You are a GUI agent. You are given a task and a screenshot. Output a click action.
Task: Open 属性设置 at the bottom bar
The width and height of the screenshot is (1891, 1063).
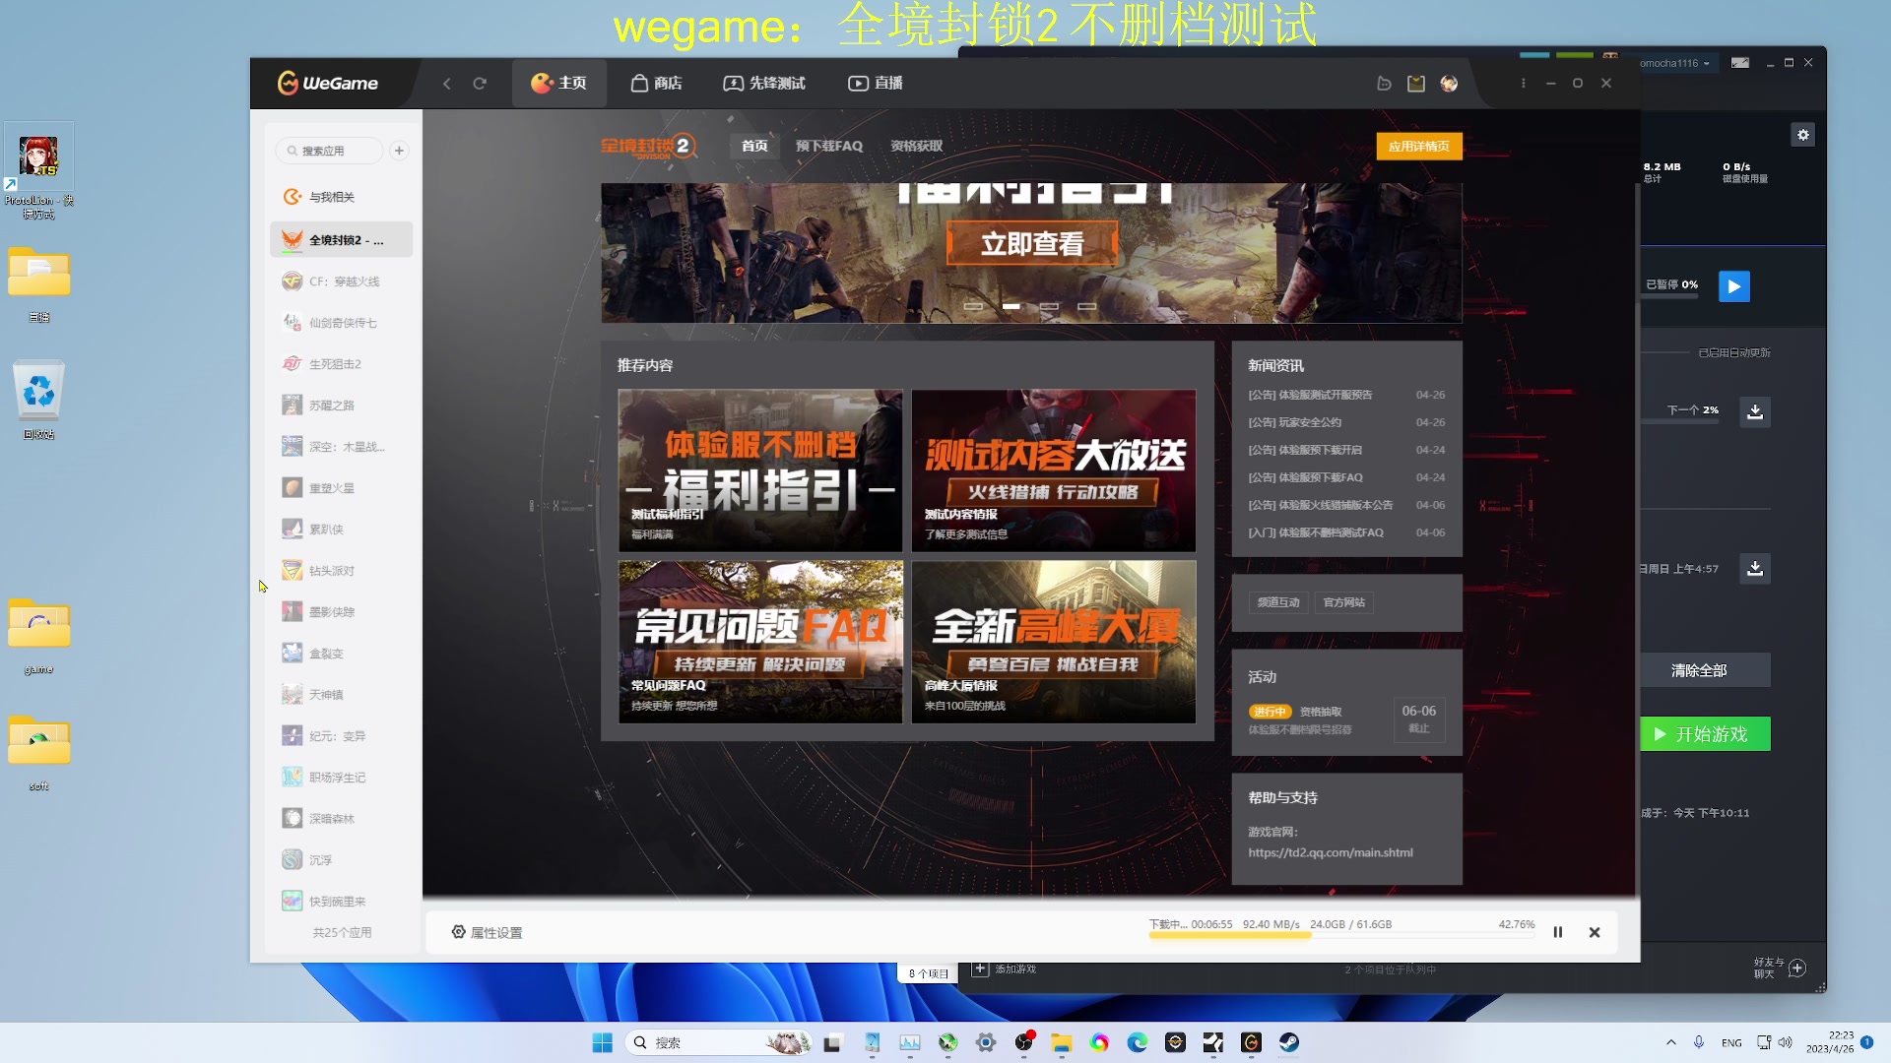pos(487,932)
